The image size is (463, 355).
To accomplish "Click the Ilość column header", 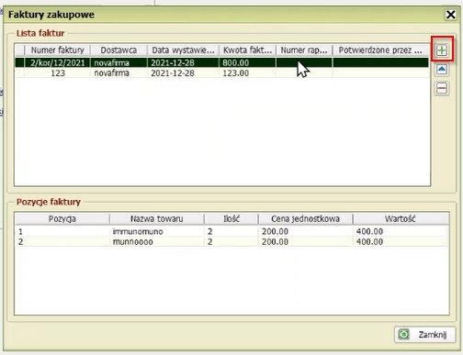I will (x=231, y=219).
